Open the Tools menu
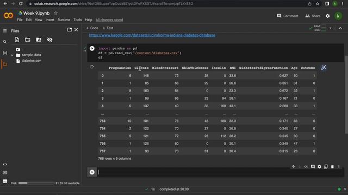 tap(77, 20)
